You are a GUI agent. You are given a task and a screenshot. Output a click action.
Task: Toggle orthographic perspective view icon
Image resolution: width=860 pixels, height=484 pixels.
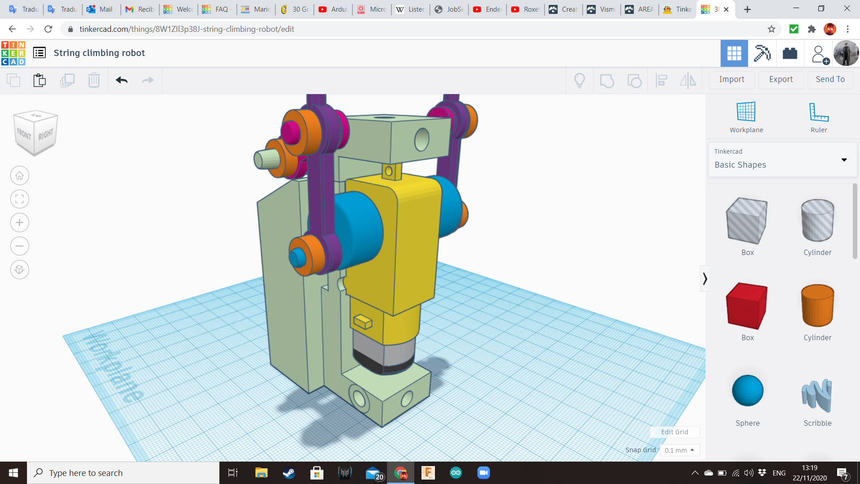coord(20,270)
